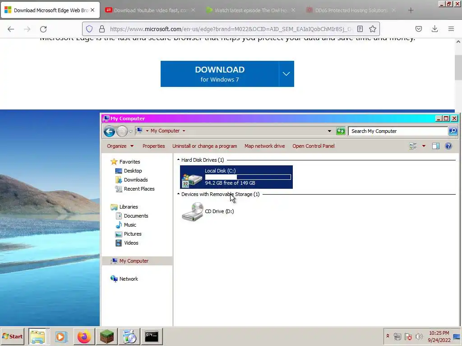Click Map network drive

click(x=264, y=146)
